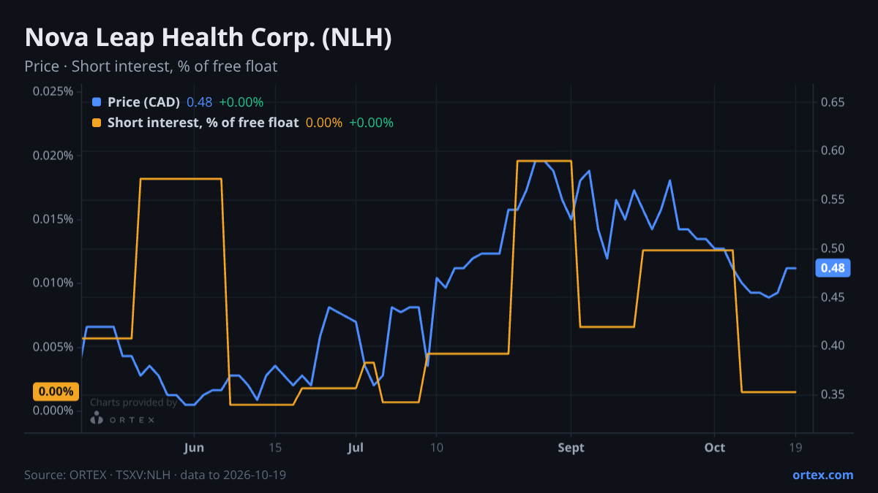Click the subtitle 'Price · Short interest, % of free float'
Image resolution: width=878 pixels, height=493 pixels.
point(151,66)
